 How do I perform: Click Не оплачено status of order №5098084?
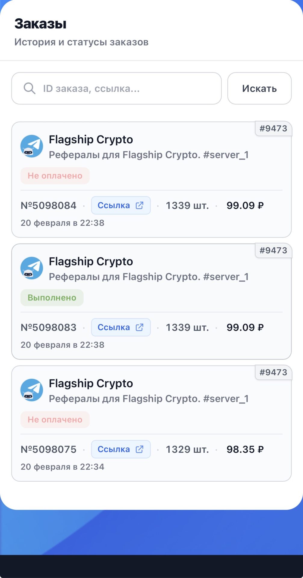tap(55, 176)
